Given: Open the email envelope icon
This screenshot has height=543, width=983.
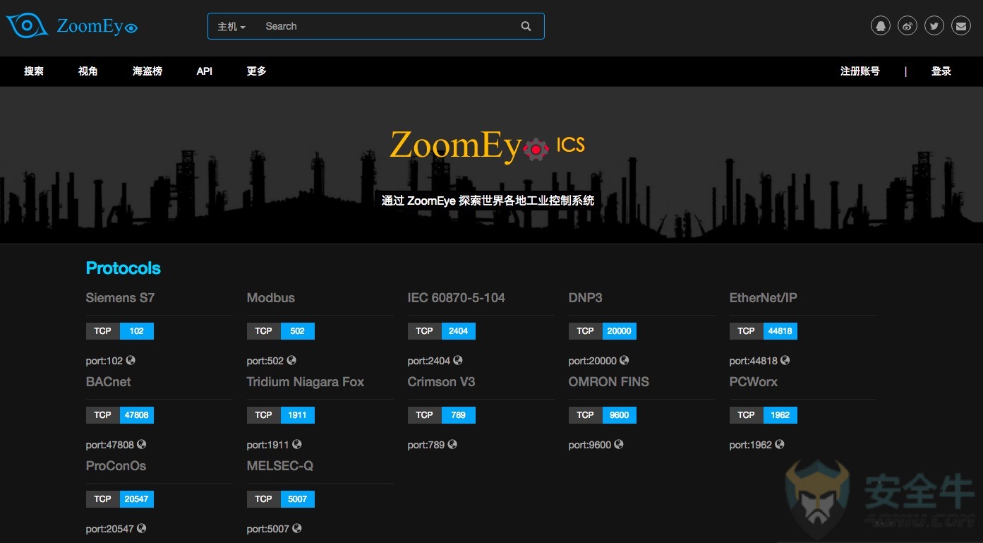Looking at the screenshot, I should pyautogui.click(x=961, y=26).
